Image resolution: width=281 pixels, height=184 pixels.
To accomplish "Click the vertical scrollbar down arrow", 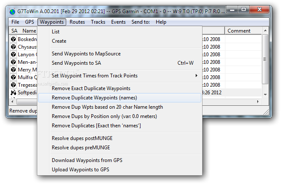I will [265, 94].
